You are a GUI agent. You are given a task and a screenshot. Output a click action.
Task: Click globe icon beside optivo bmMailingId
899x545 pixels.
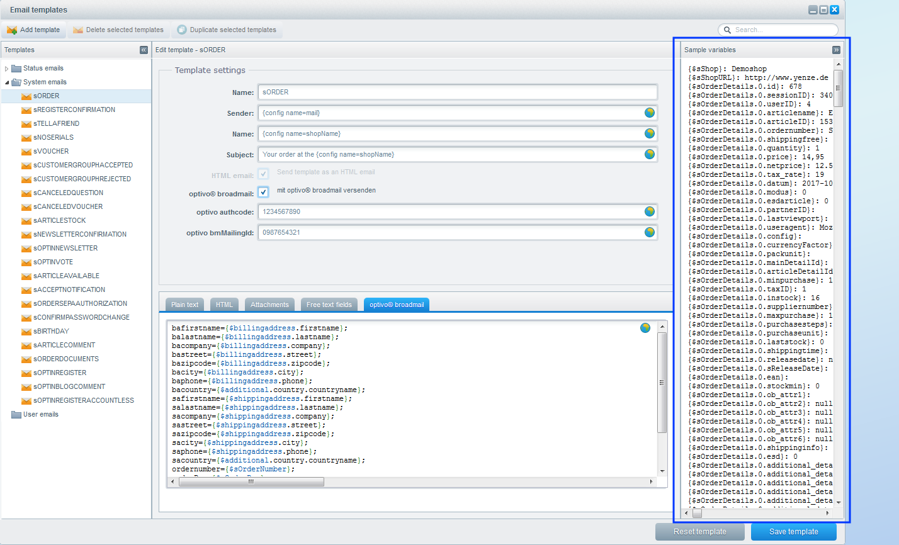[x=650, y=232]
